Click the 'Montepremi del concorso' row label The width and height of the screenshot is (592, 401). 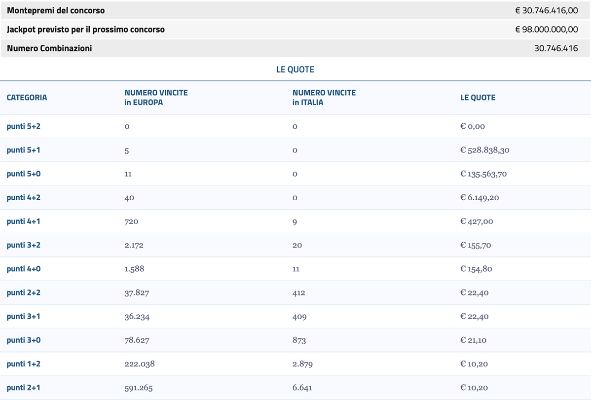coord(56,10)
